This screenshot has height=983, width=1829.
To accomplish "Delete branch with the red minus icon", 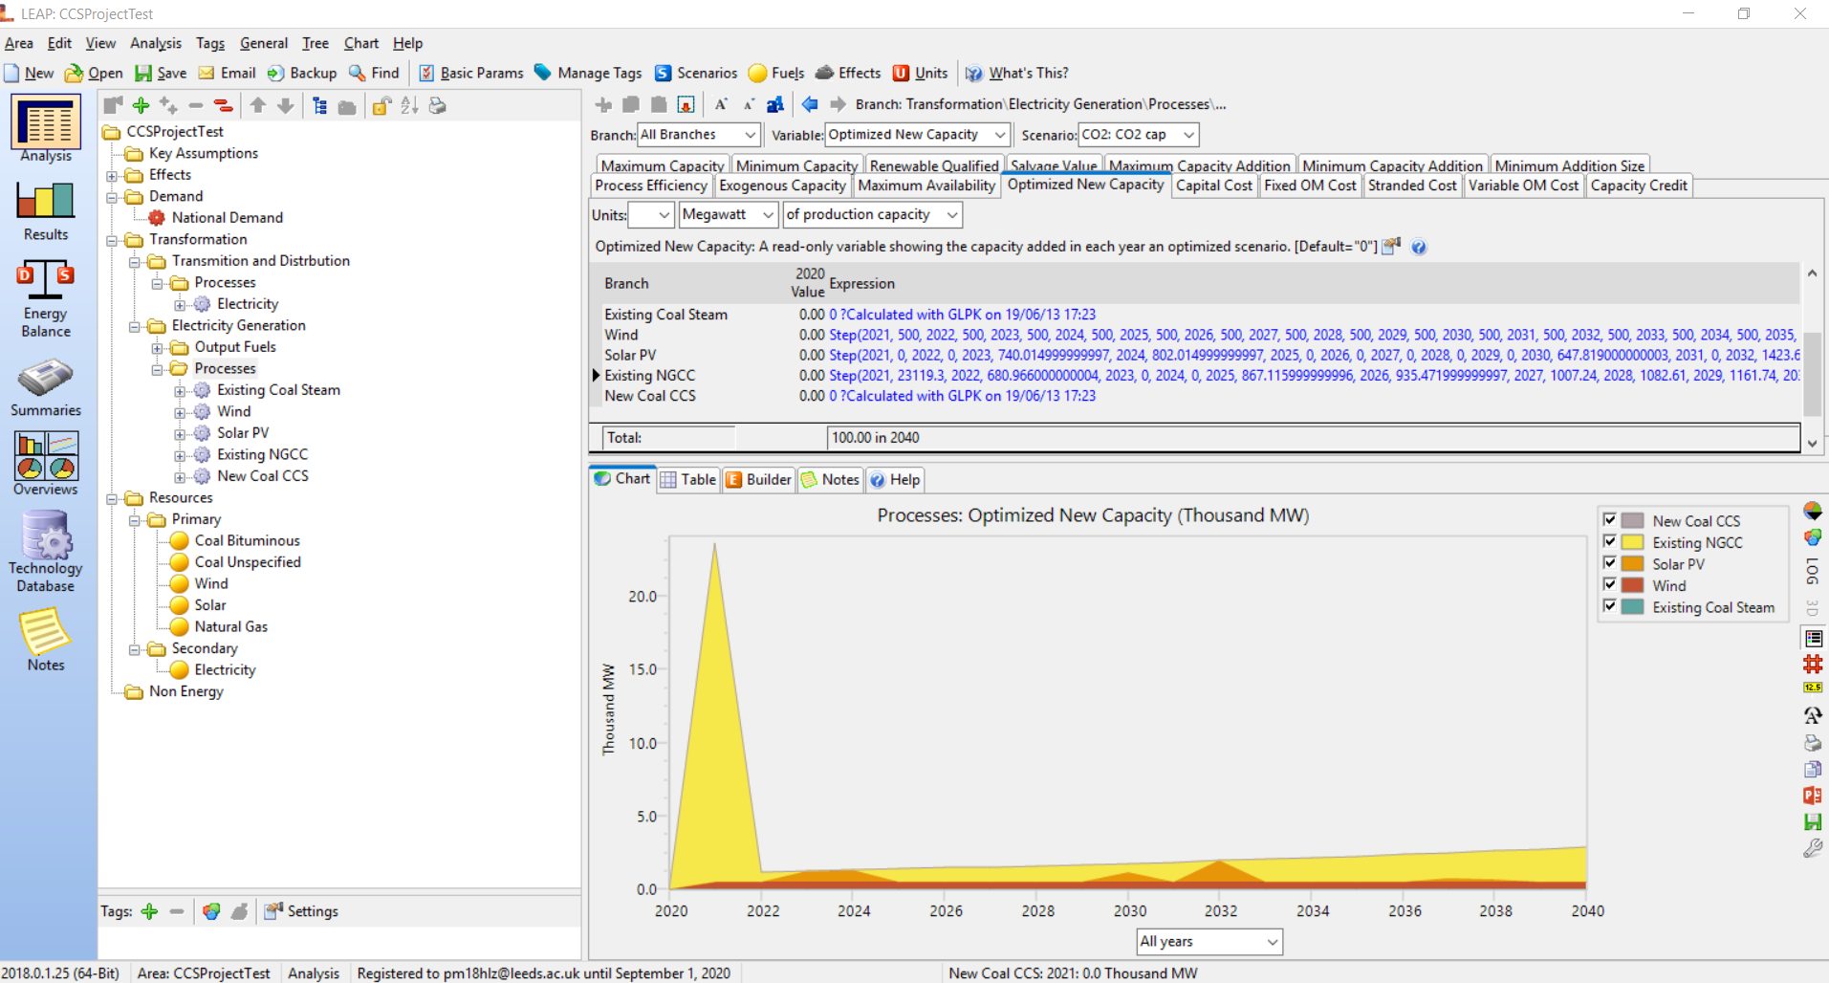I will pyautogui.click(x=223, y=106).
